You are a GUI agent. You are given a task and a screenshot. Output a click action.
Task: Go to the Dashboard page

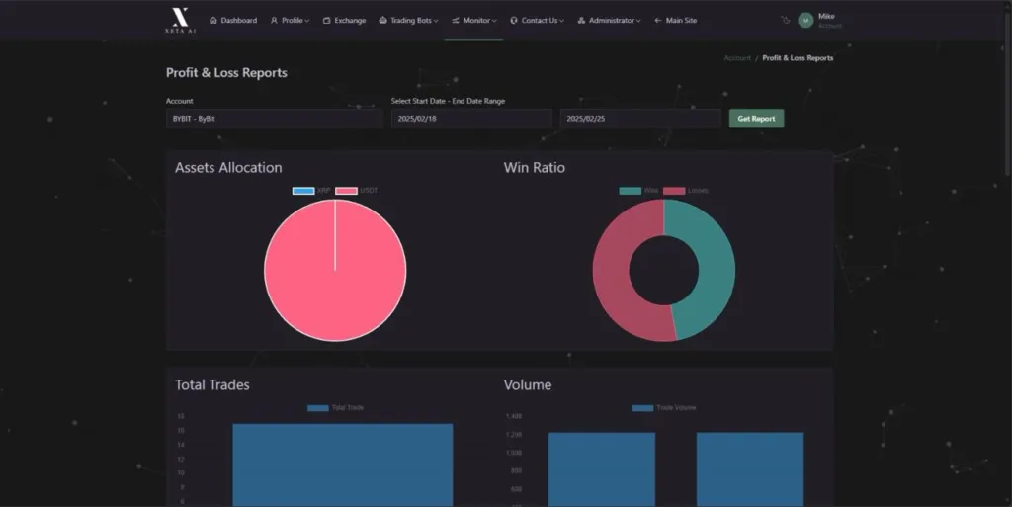233,21
